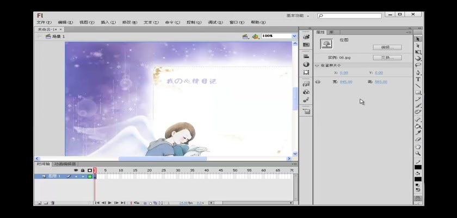The width and height of the screenshot is (457, 218).
Task: Select the black arrow Selection tool
Action: pos(418,39)
